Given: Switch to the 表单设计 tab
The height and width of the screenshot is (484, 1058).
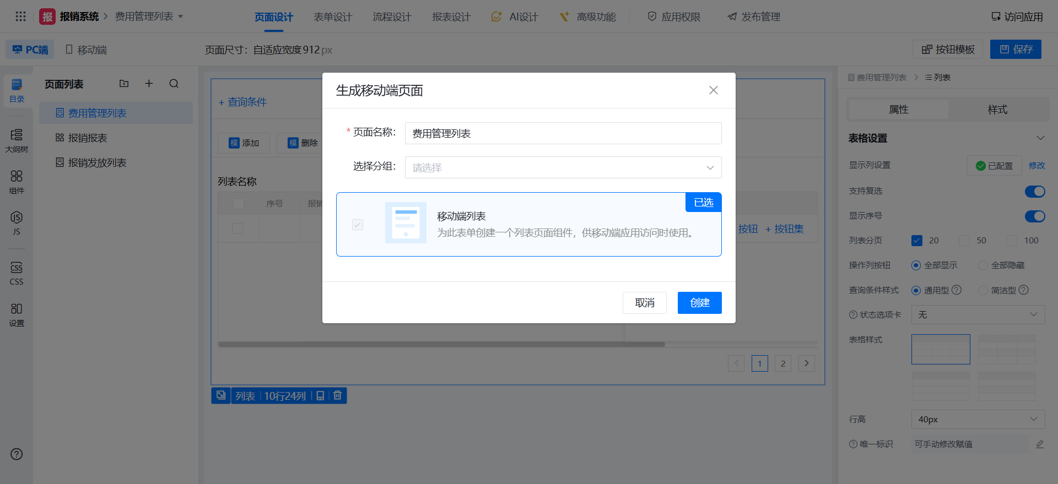Looking at the screenshot, I should point(332,17).
